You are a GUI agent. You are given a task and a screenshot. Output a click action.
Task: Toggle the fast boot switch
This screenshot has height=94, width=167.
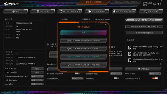point(116,78)
